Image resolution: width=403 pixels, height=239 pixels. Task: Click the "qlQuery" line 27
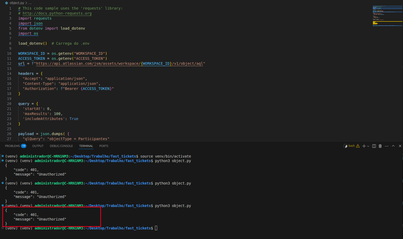[x=66, y=138]
